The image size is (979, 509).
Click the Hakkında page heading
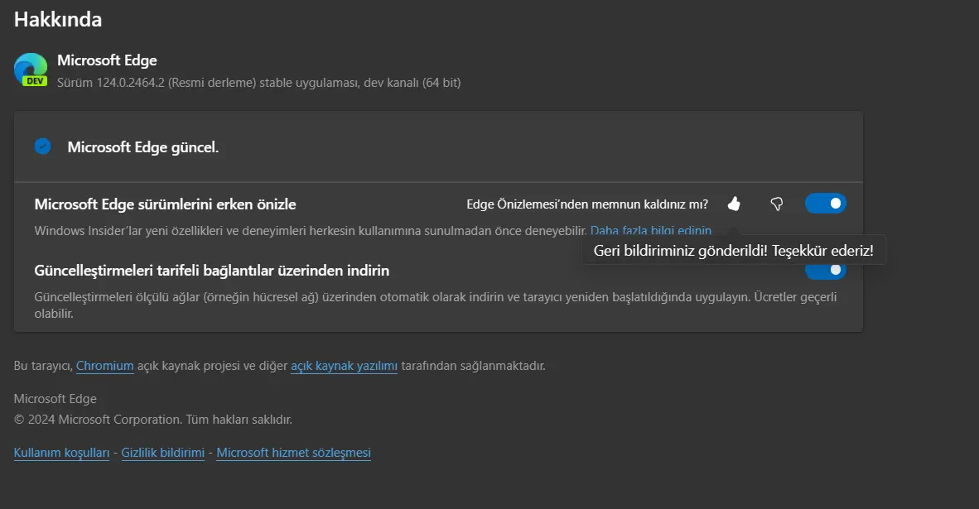[x=58, y=19]
